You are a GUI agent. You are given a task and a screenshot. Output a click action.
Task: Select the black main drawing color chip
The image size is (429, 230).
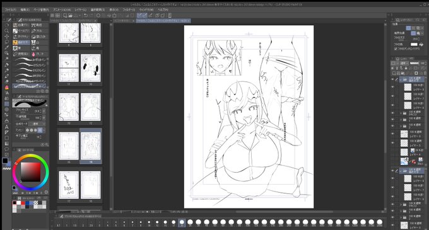click(x=5, y=161)
